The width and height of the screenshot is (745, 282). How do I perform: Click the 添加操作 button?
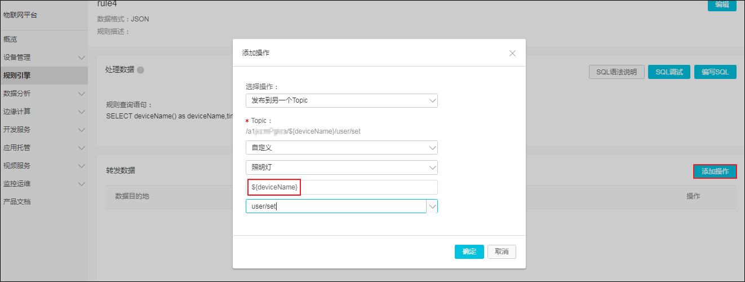point(715,171)
